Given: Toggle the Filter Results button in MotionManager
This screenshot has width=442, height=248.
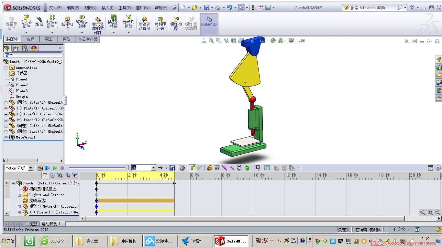Looking at the screenshot, I should tap(75, 175).
